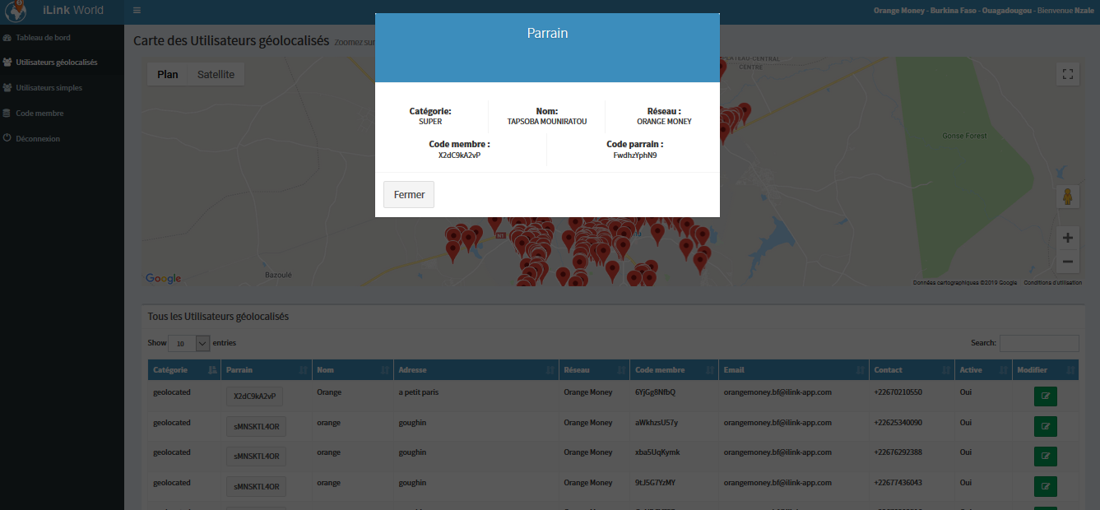Screen dimensions: 1100x510
Task: Click parrain code button X2dC9kA2vP
Action: 255,396
